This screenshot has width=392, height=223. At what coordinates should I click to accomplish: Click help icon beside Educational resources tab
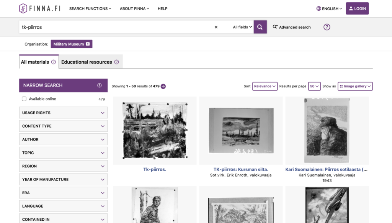pos(116,62)
